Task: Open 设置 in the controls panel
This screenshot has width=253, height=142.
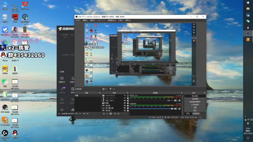Action: pos(195,108)
